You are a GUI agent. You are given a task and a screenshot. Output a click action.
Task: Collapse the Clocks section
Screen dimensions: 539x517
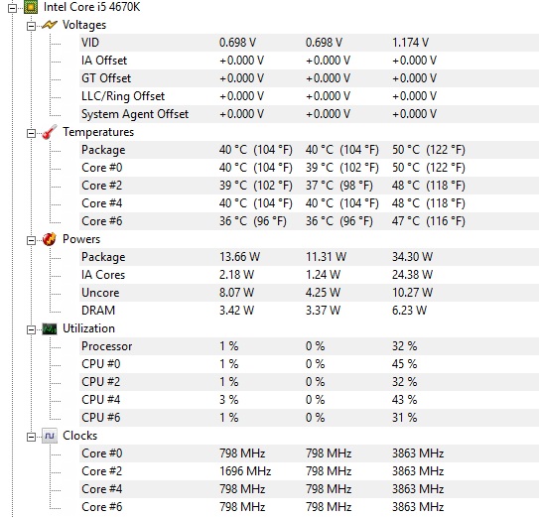click(x=31, y=438)
